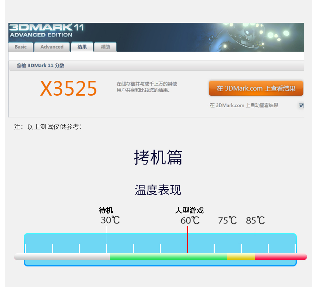317x287 pixels.
Task: Switch to the Basic tab
Action: [20, 47]
